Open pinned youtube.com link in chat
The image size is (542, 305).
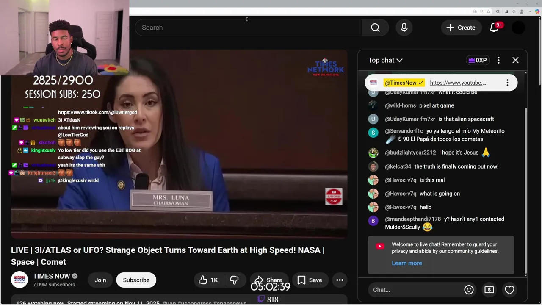[x=458, y=83]
